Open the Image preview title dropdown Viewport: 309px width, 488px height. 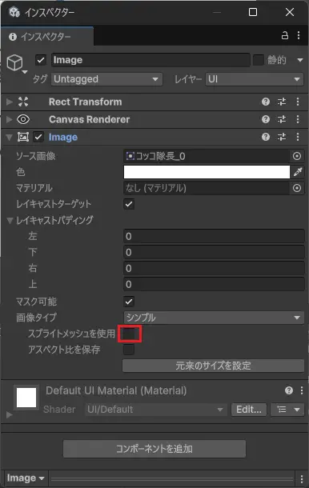coord(26,478)
